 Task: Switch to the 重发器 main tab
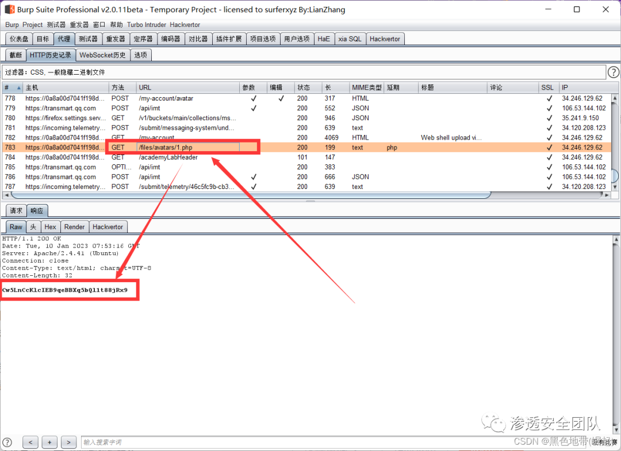pos(116,38)
